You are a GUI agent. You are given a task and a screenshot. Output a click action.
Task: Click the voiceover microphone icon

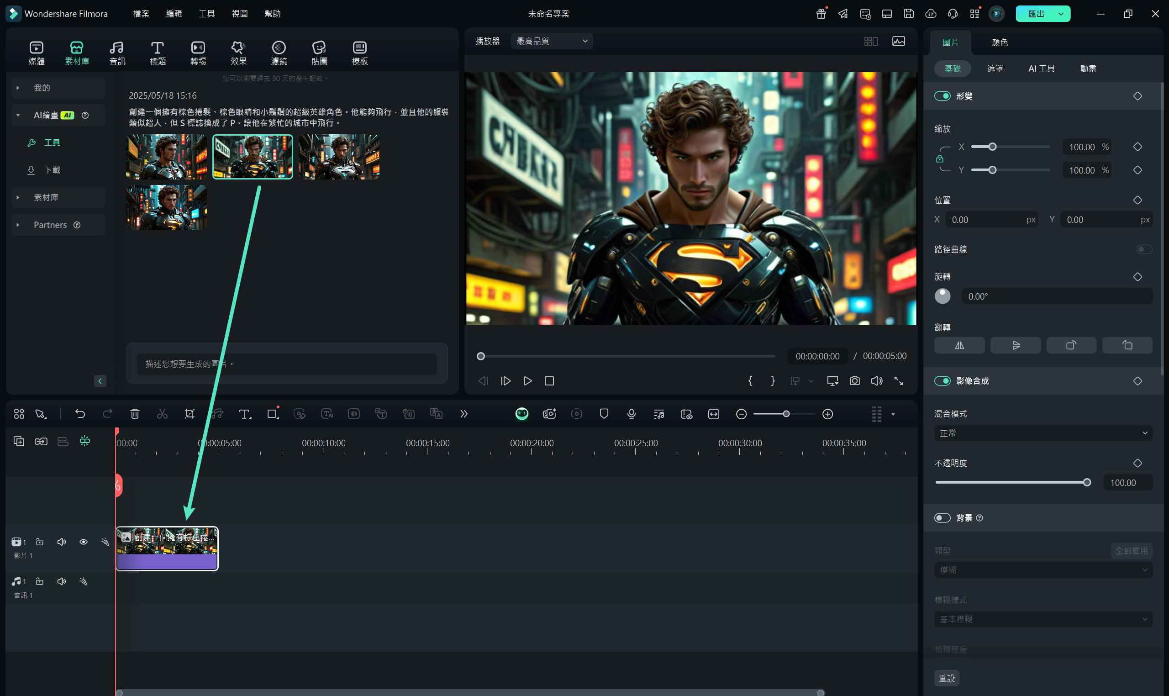coord(631,414)
